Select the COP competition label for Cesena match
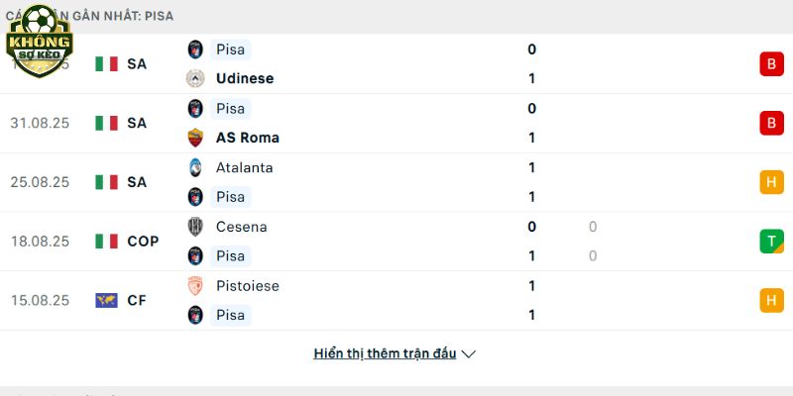The image size is (793, 396). click(x=143, y=241)
